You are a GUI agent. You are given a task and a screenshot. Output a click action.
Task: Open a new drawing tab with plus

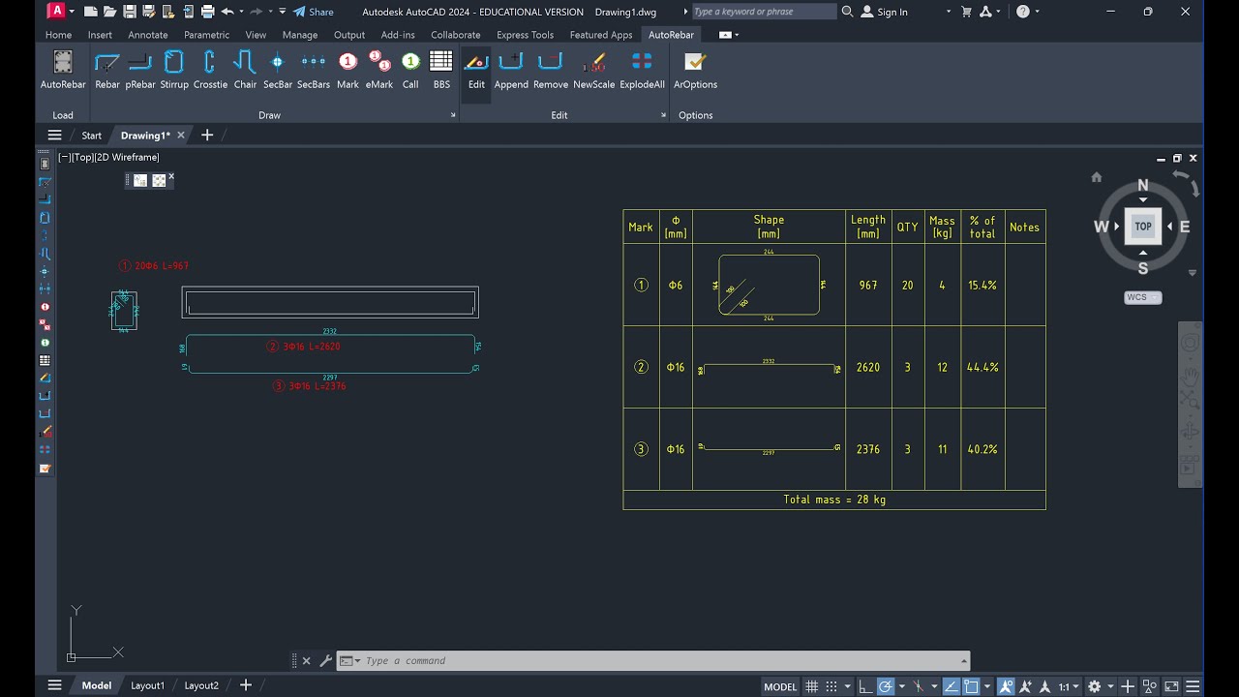[x=206, y=136]
